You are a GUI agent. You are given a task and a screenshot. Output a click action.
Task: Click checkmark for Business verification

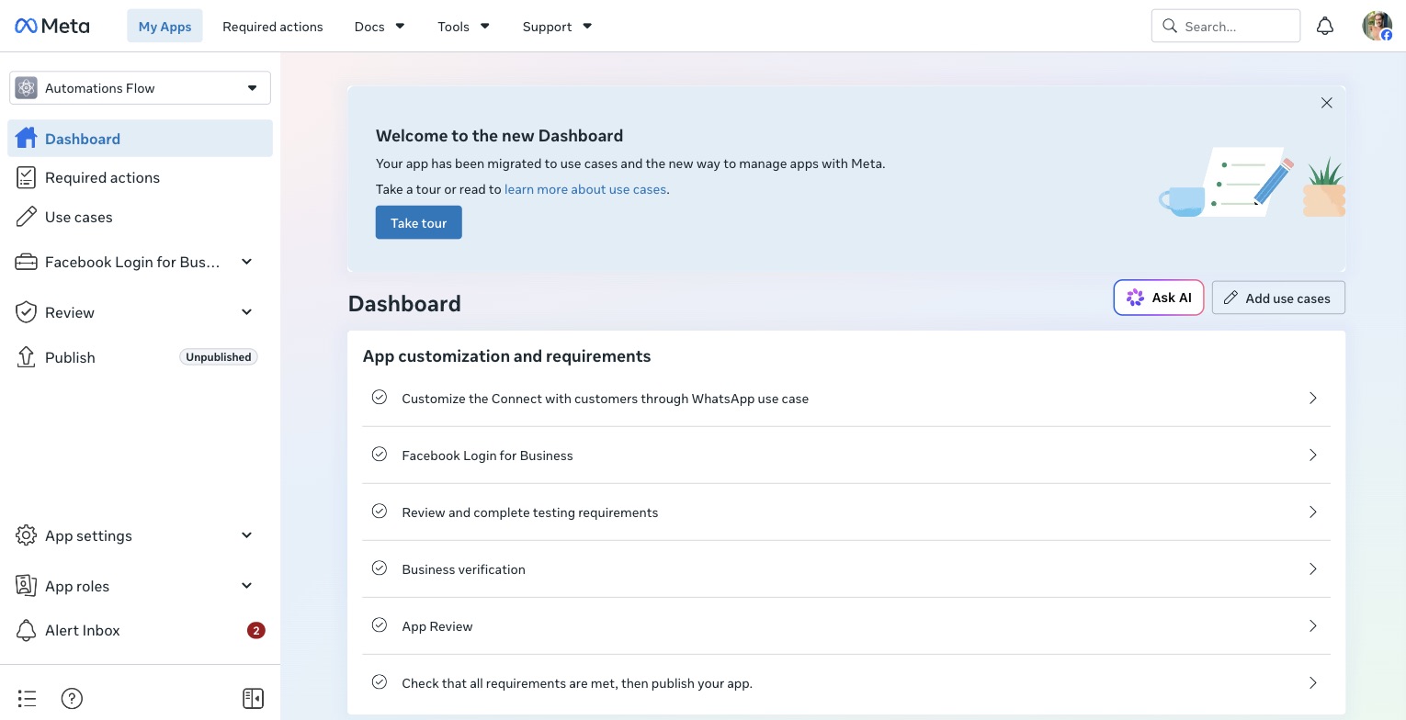[x=379, y=568]
